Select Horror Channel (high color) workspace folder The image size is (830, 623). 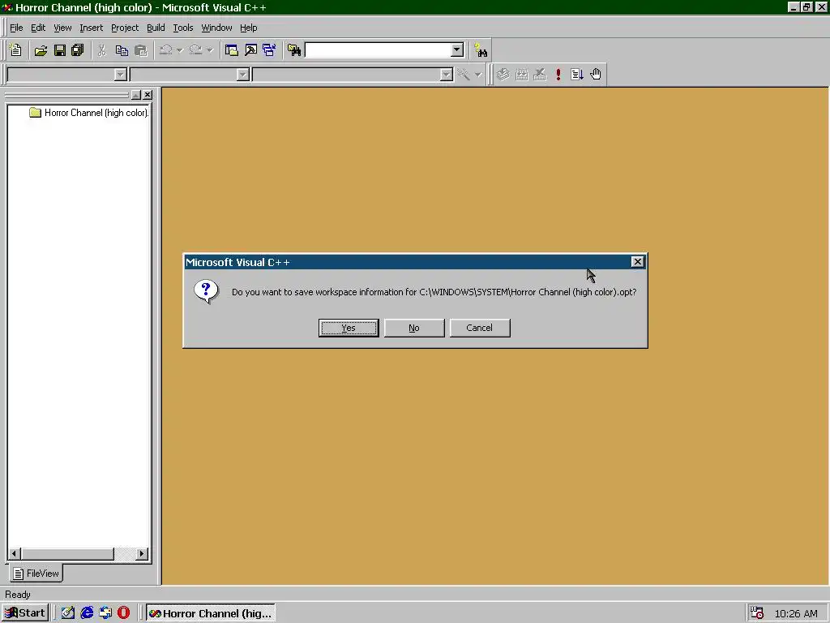click(89, 112)
